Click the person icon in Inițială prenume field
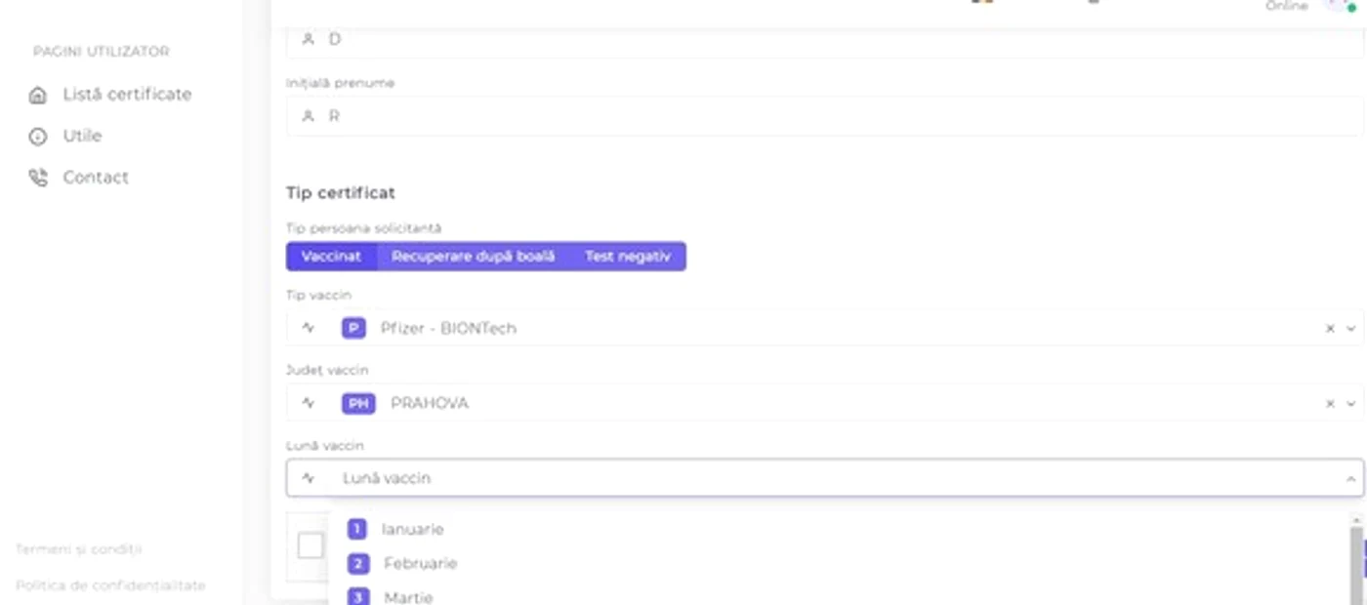This screenshot has width=1367, height=605. [309, 116]
